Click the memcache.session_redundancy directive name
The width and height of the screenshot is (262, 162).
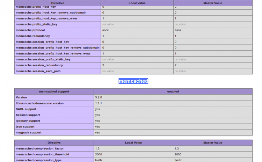[x=39, y=65]
